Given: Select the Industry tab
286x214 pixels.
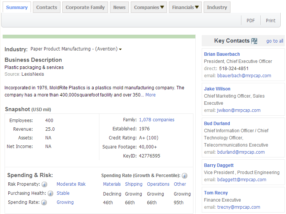Looking at the screenshot, I should (217, 7).
